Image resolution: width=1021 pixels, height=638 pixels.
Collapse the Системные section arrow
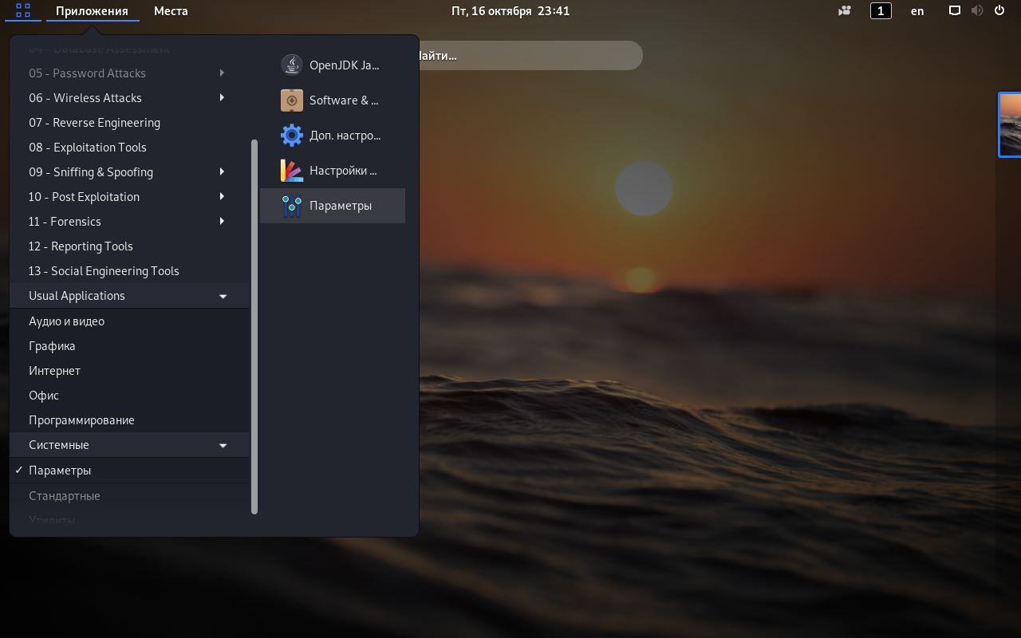[223, 446]
